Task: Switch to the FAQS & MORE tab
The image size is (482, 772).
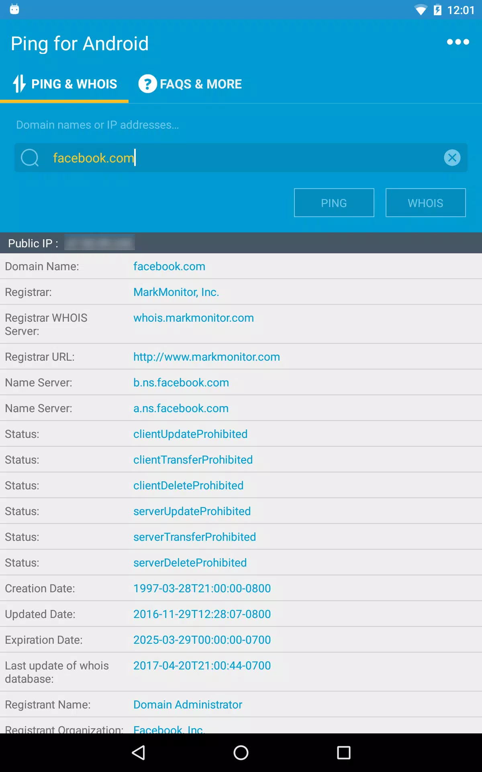Action: pos(190,84)
